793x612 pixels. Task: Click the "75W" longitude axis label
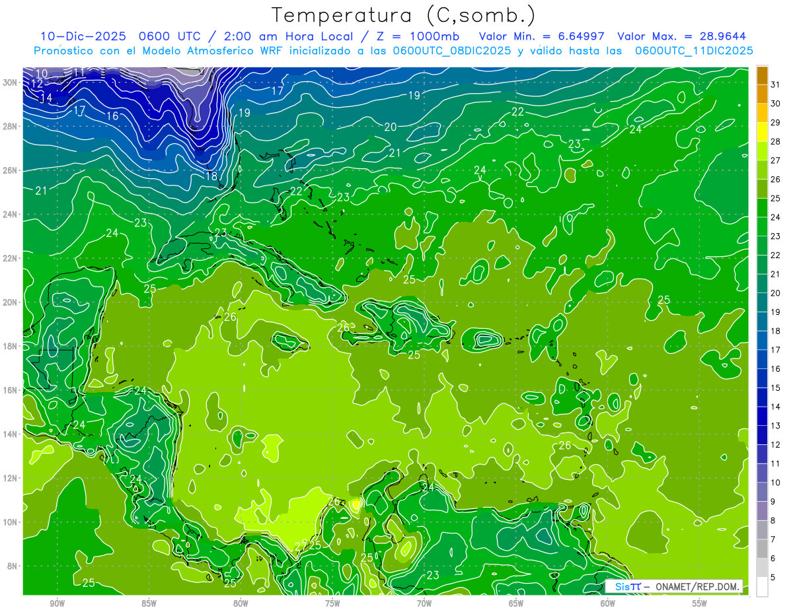332,603
